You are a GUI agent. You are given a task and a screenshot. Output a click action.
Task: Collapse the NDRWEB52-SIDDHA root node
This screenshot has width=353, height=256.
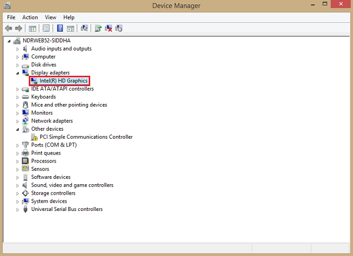[x=9, y=41]
